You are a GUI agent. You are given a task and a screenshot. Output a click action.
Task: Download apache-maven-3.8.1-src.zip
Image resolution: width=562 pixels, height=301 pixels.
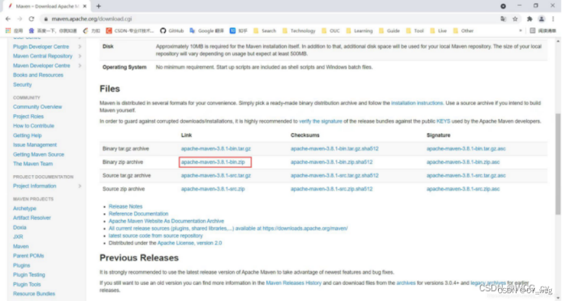(x=213, y=189)
